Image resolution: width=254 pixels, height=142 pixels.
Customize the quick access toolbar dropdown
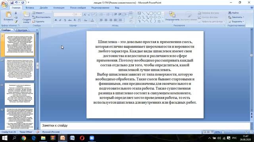coord(29,3)
